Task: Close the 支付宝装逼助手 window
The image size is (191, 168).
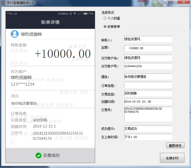Action: [184, 2]
